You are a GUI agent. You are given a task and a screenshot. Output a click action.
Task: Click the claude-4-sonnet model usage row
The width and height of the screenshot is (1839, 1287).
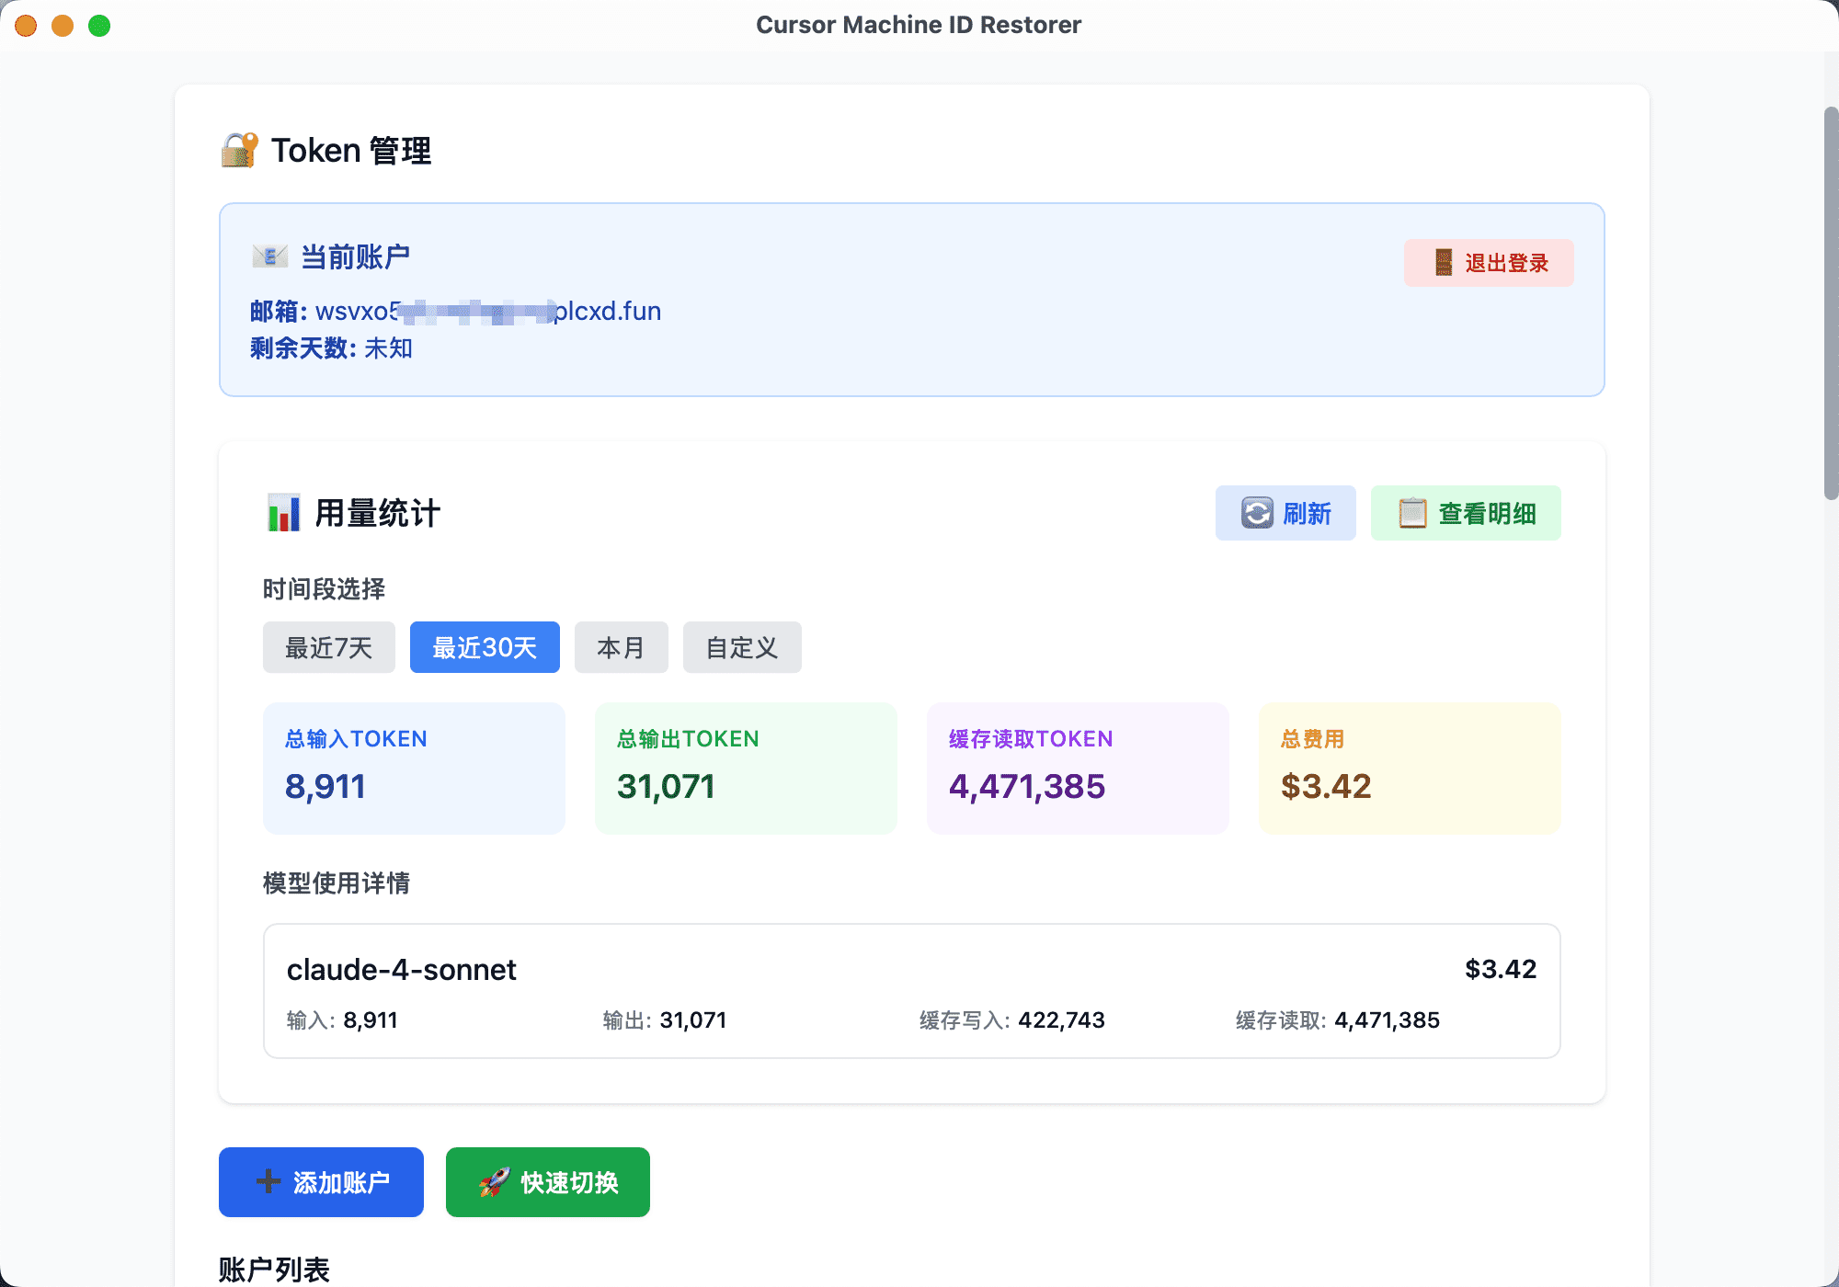point(910,991)
